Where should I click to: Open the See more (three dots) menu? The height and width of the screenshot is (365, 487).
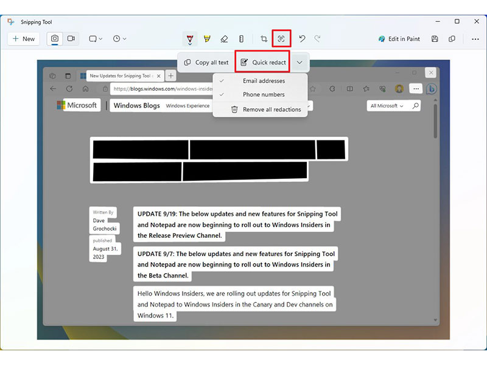coord(475,39)
